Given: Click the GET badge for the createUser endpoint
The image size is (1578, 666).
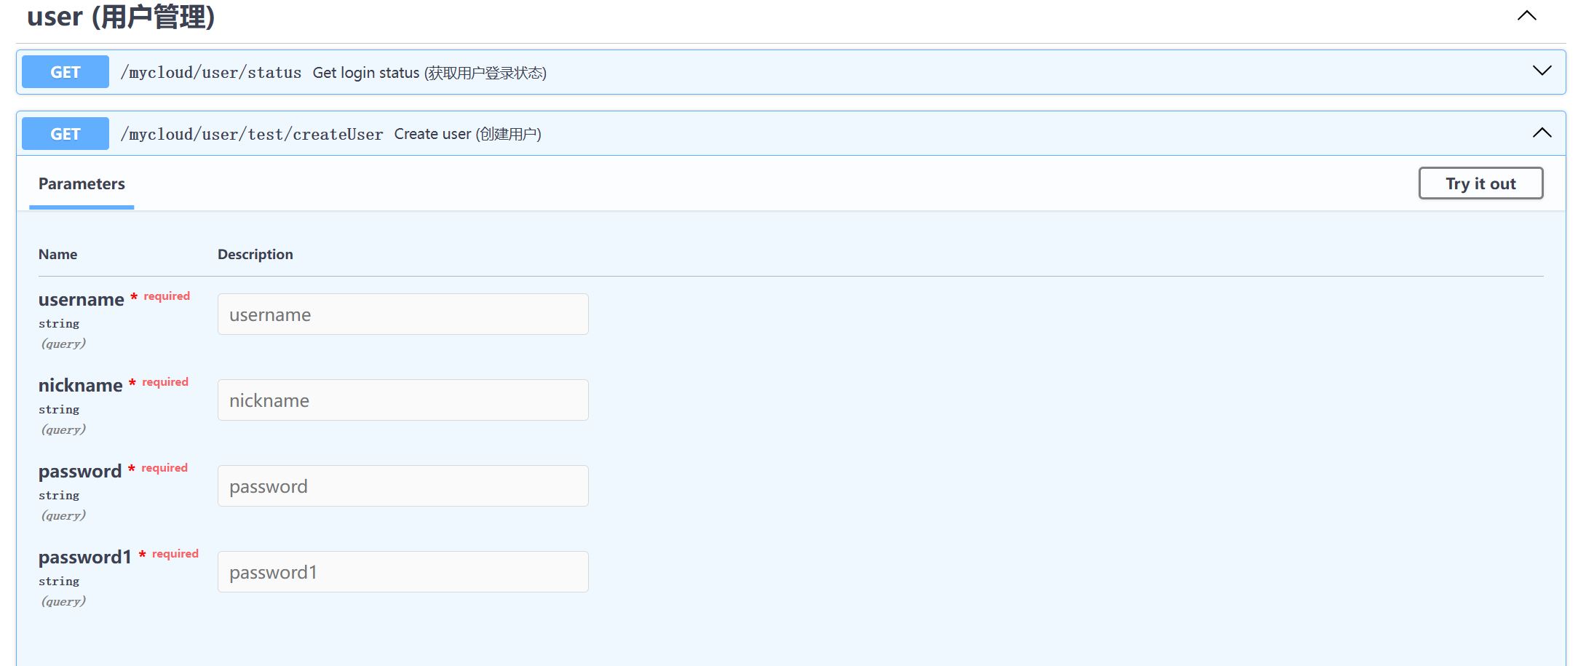Looking at the screenshot, I should pyautogui.click(x=65, y=133).
